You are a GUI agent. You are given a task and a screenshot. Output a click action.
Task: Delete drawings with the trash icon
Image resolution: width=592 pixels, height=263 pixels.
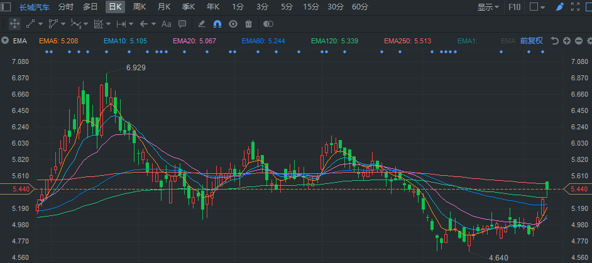click(x=248, y=24)
